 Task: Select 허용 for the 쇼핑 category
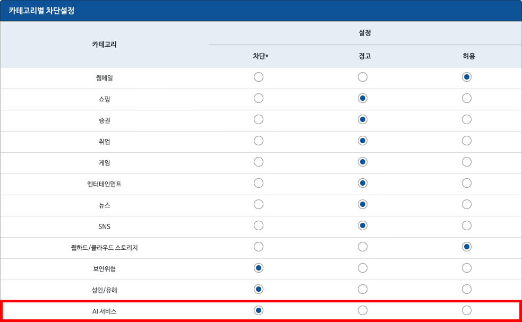pos(467,98)
